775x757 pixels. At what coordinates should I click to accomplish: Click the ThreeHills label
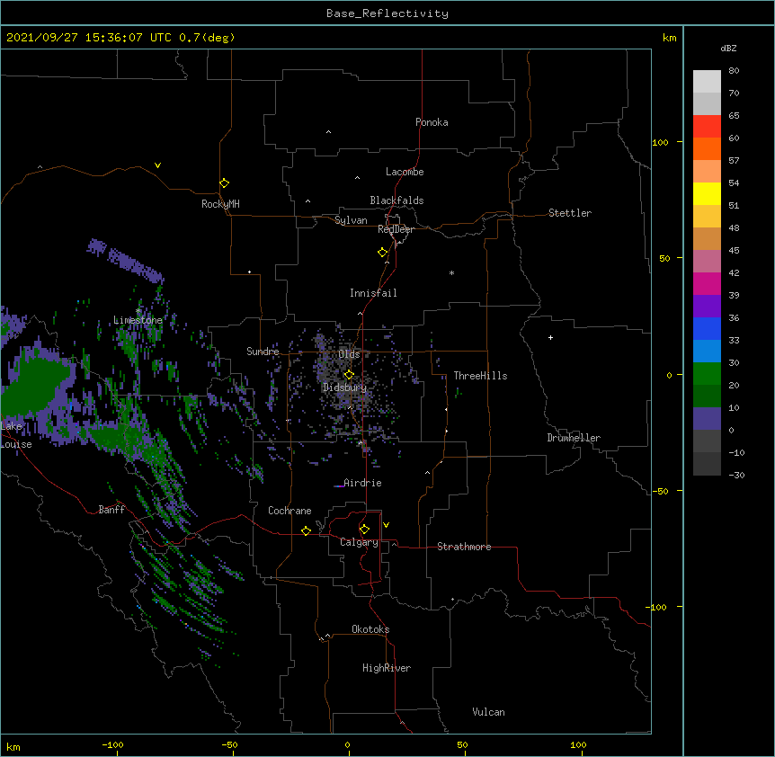click(x=480, y=376)
